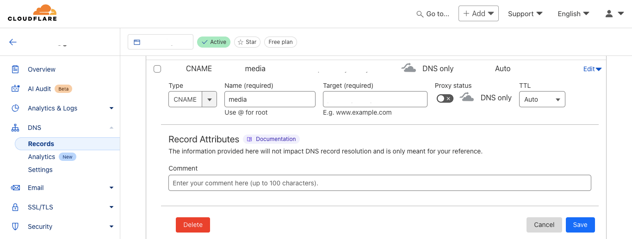
Task: Open the record Type CNAME dropdown
Action: 192,99
